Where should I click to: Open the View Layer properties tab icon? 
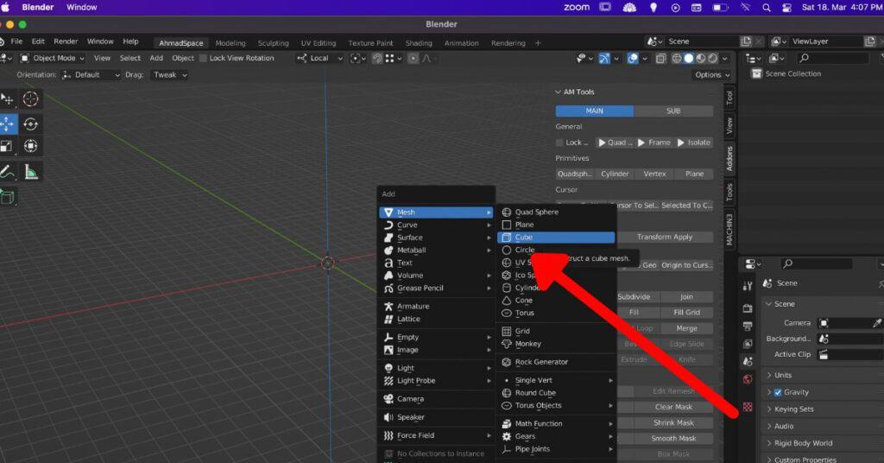point(748,344)
